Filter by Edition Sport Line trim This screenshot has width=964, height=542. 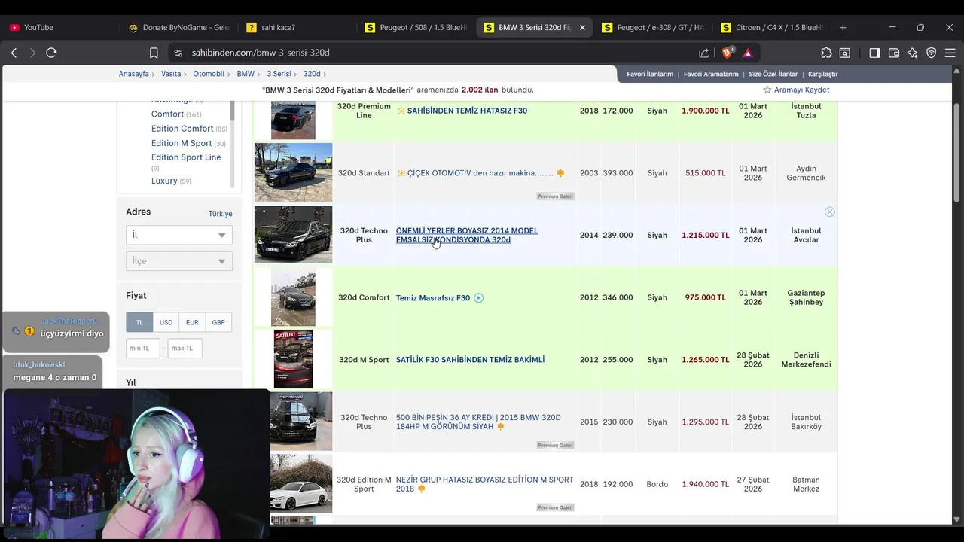pos(186,157)
